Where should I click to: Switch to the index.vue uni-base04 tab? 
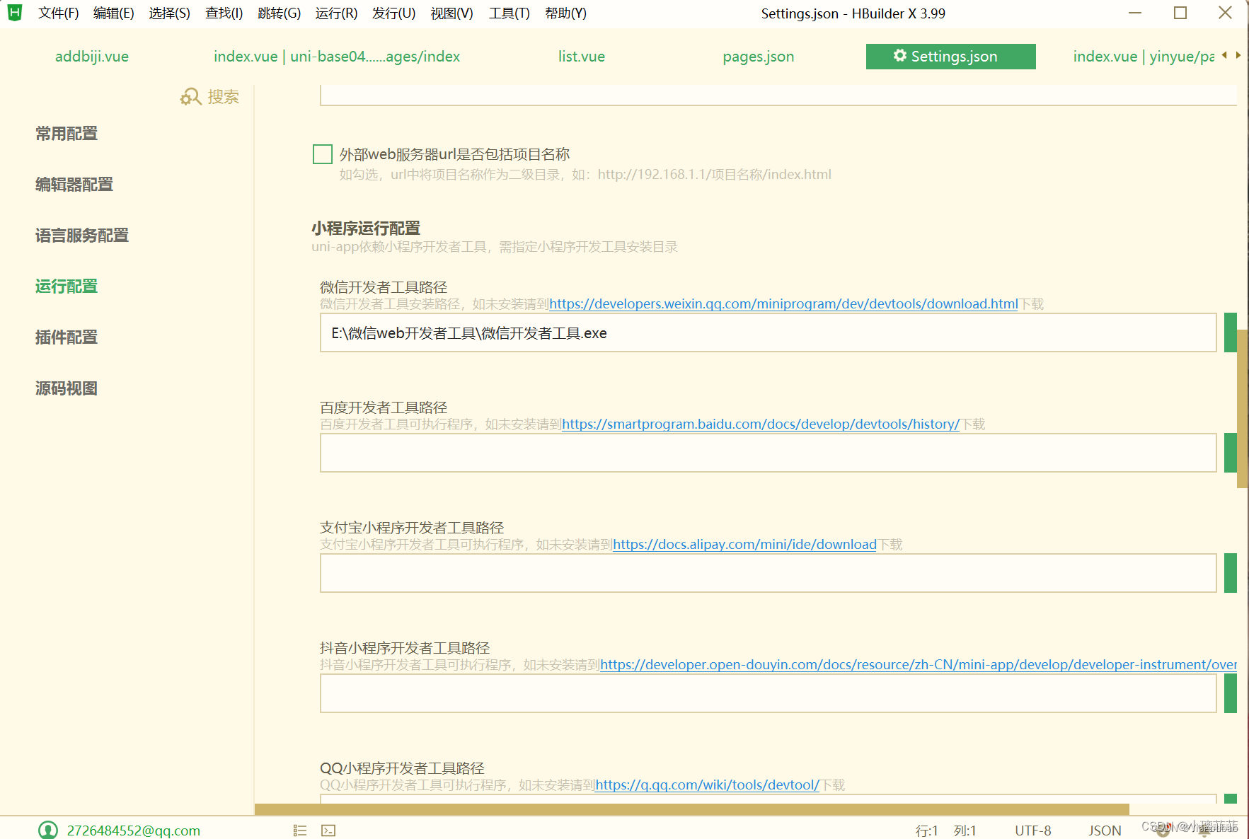tap(337, 57)
